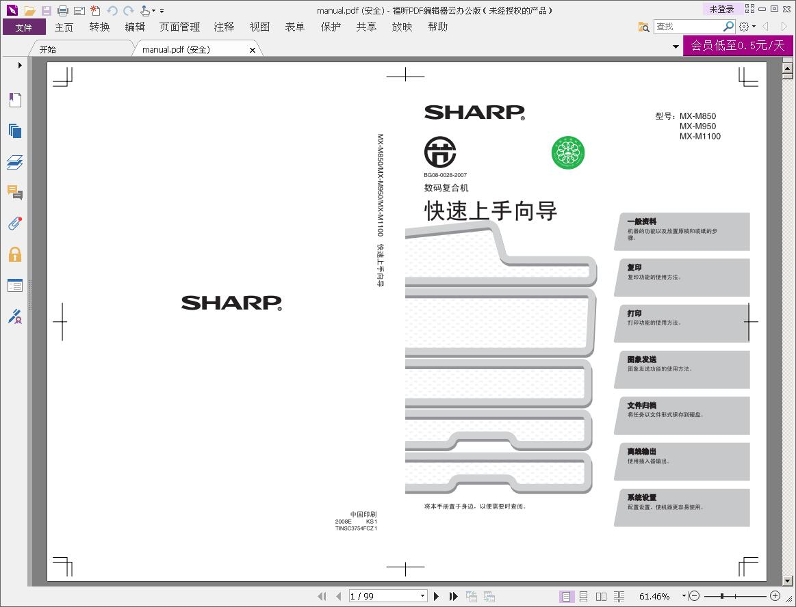Click the fullscreen toggle icon near 未登录
The height and width of the screenshot is (607, 796).
tap(749, 9)
